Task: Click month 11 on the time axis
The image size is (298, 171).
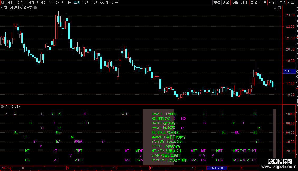Action: pyautogui.click(x=151, y=168)
